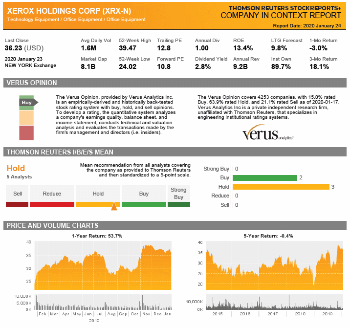Click the Forward PE value 10.8
The image size is (350, 328).
point(164,66)
